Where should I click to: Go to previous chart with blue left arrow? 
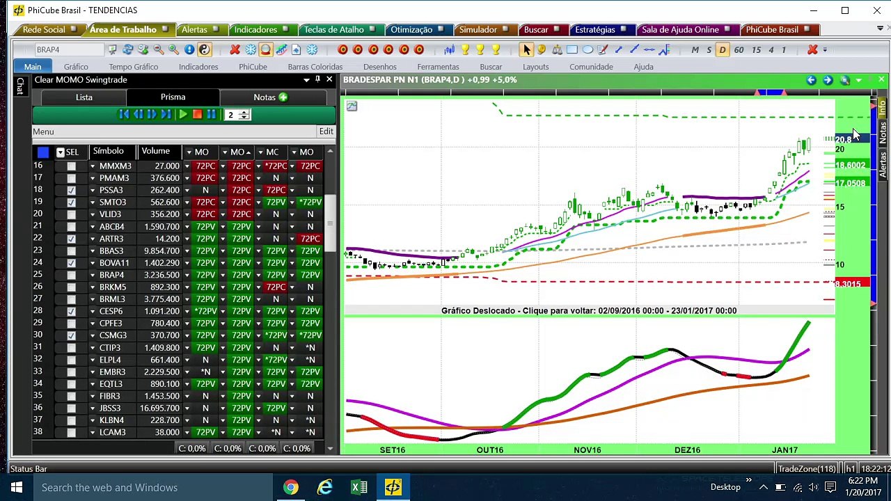(811, 80)
